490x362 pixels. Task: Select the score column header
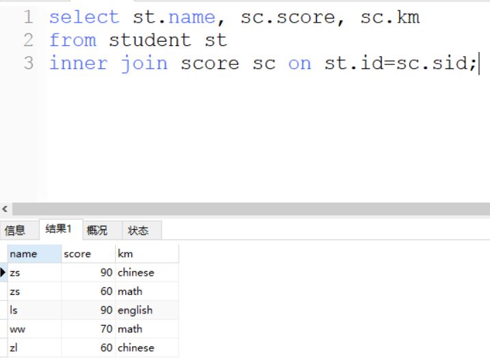[88, 254]
